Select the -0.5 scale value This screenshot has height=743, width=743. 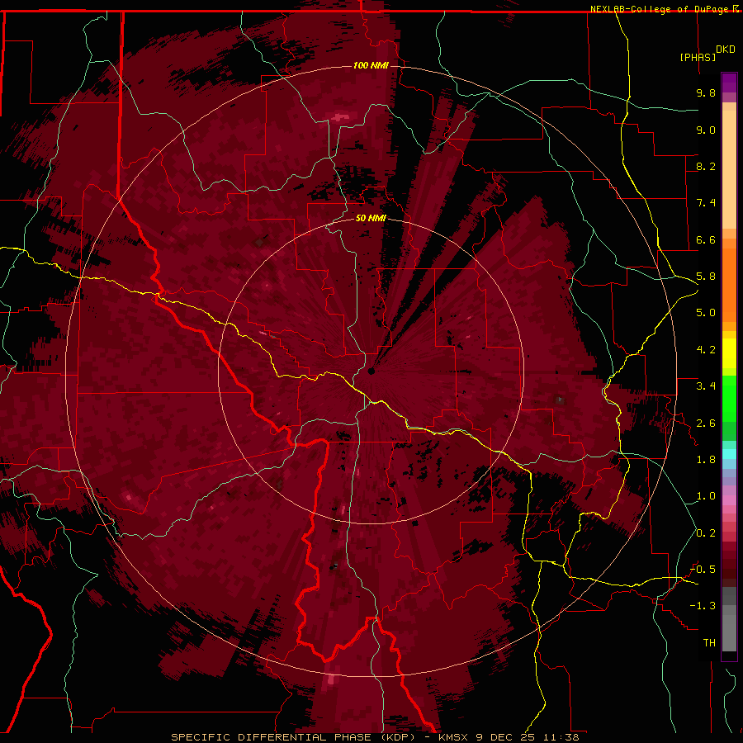click(703, 570)
